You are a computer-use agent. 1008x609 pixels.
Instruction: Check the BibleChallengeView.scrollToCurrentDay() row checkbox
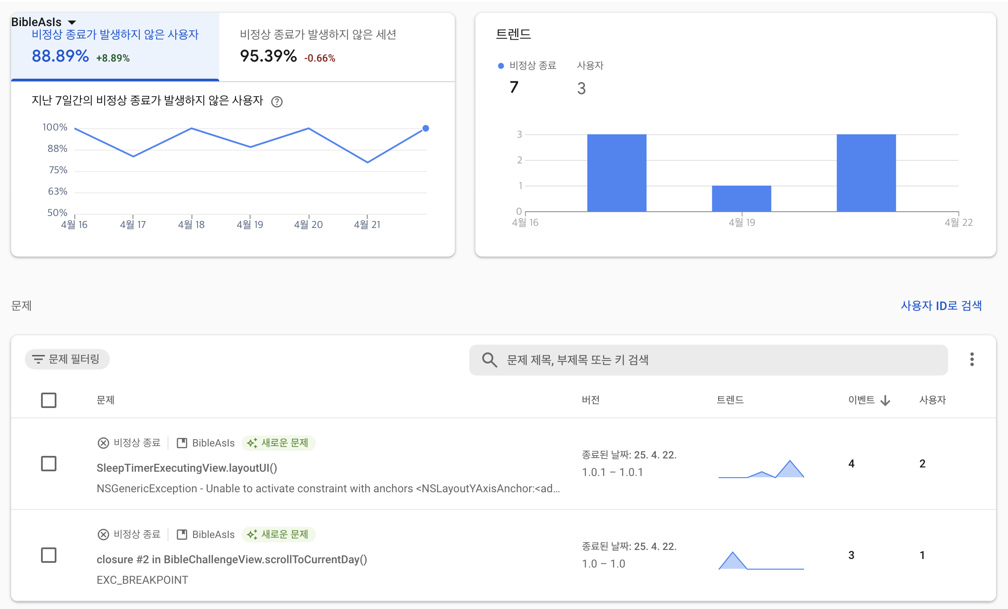49,555
